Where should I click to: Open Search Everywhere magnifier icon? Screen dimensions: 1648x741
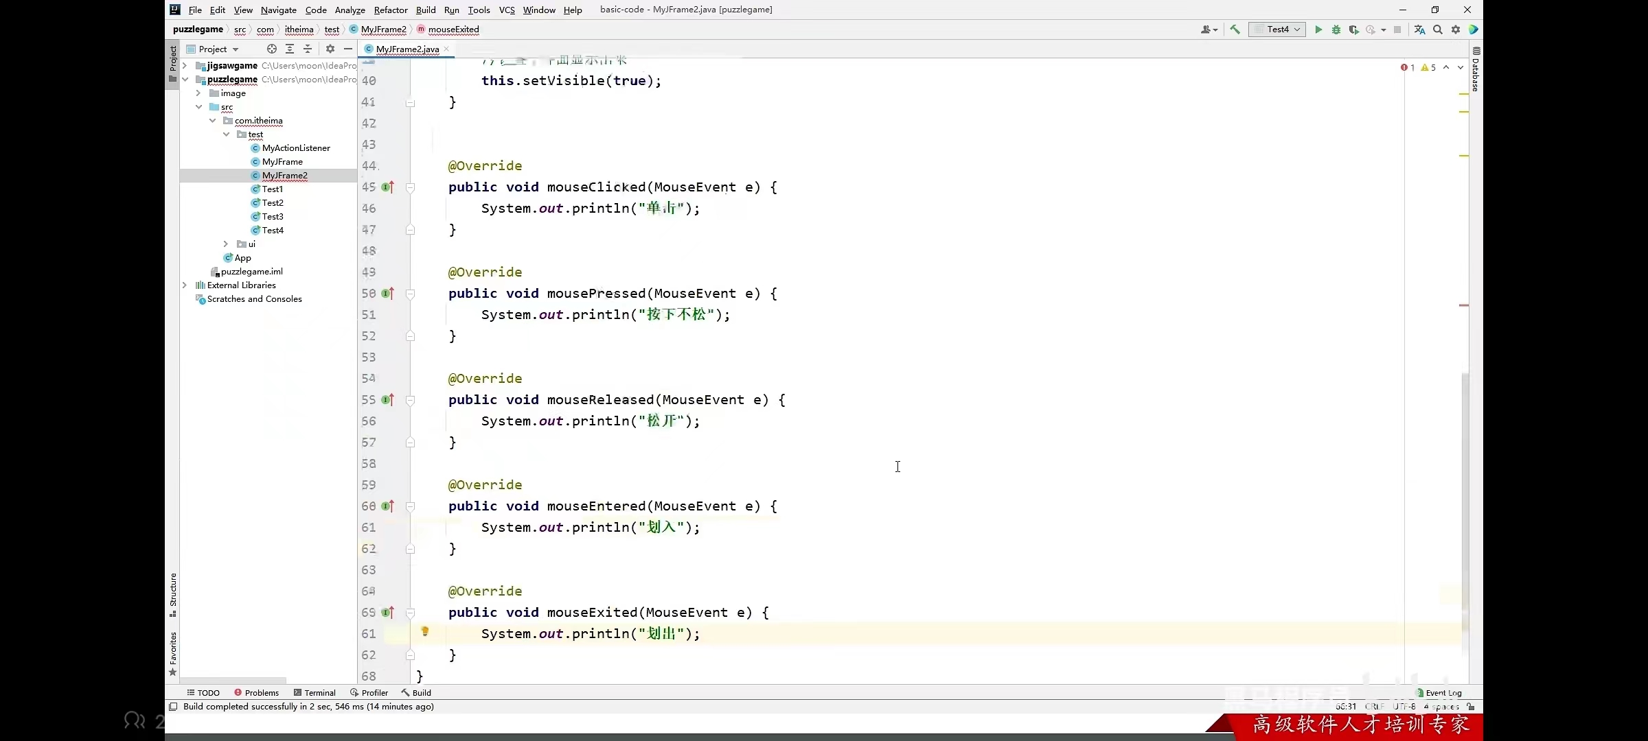click(1438, 30)
